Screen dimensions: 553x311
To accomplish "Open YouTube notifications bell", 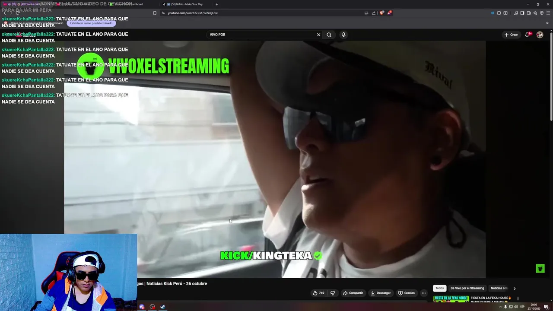I will (x=528, y=35).
